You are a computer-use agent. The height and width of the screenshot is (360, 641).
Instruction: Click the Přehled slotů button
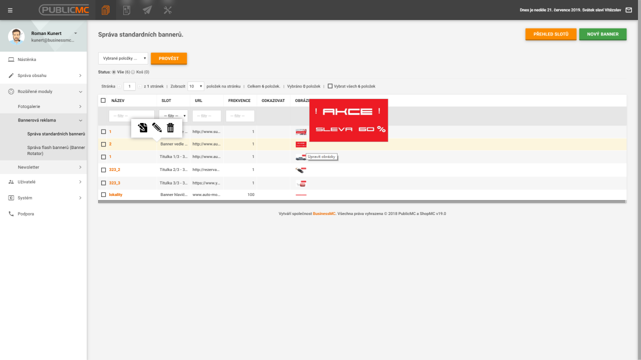[x=551, y=34]
